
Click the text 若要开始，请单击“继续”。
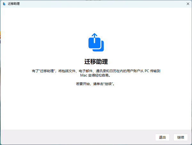pyautogui.click(x=95, y=84)
